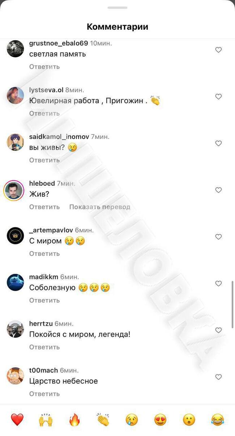Like t00mach's comment with heart
The image size is (235, 436).
[218, 377]
